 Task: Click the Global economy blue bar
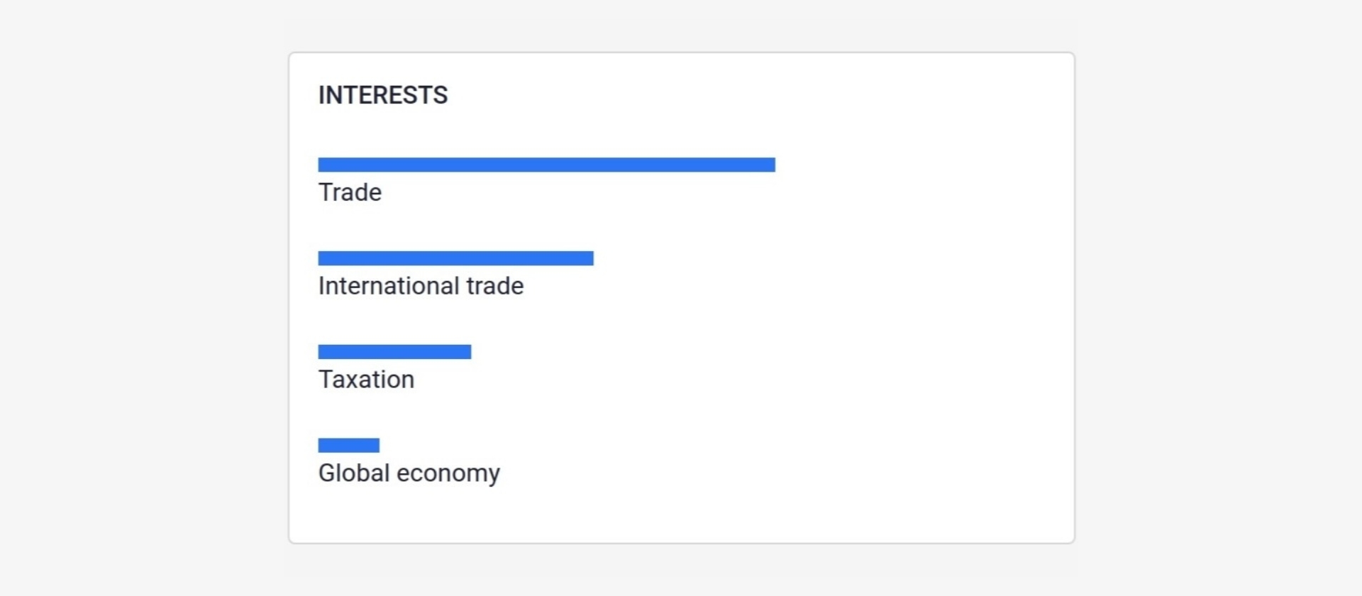point(348,446)
